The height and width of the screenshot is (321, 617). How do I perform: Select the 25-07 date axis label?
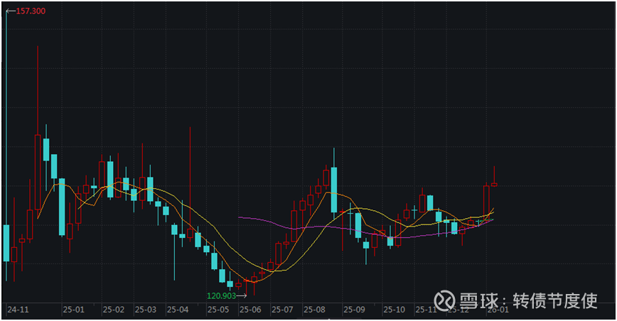click(x=282, y=310)
